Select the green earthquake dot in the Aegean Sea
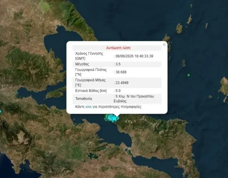228x178 pixels. tap(189, 75)
